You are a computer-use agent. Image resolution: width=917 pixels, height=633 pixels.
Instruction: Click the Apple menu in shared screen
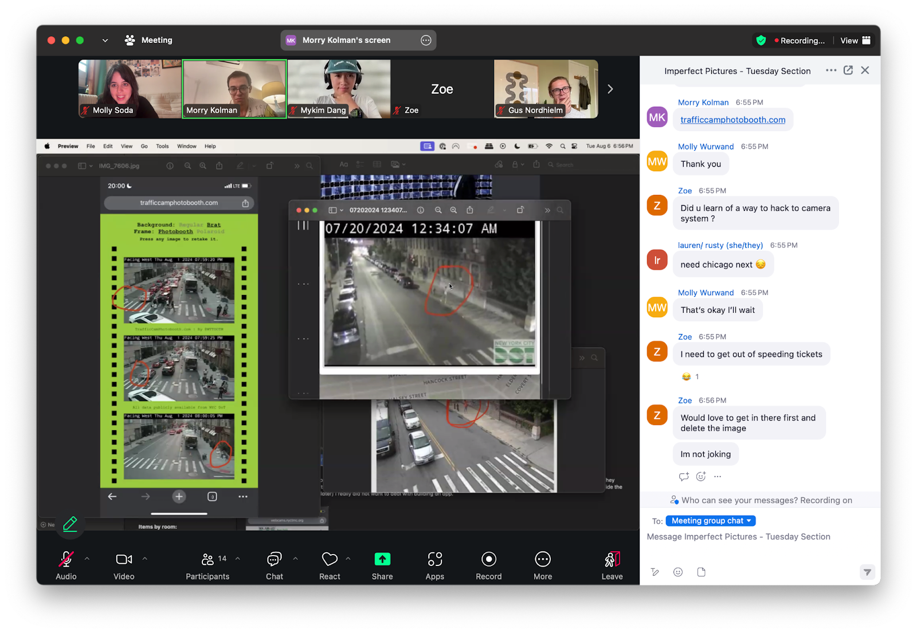(47, 146)
